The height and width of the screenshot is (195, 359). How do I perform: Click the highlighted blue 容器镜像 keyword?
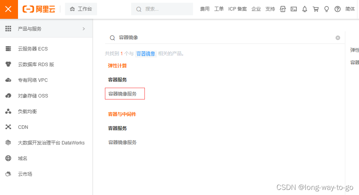pyautogui.click(x=146, y=54)
